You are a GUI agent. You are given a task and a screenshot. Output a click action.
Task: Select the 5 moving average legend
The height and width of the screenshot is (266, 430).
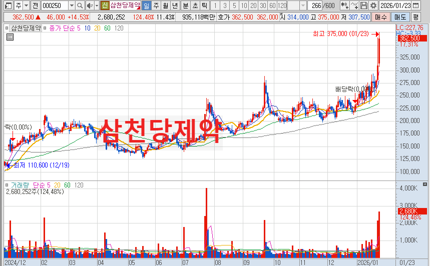point(79,28)
